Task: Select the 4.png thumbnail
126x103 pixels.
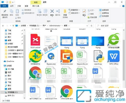Action: pyautogui.click(x=67, y=41)
